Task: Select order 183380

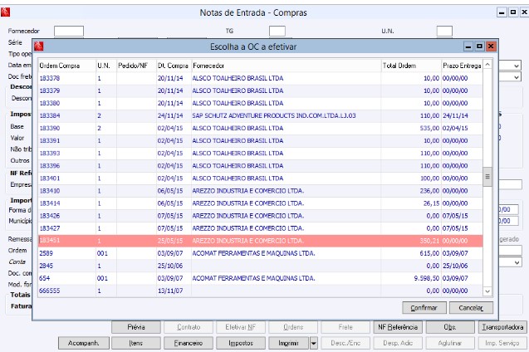Action: click(260, 103)
